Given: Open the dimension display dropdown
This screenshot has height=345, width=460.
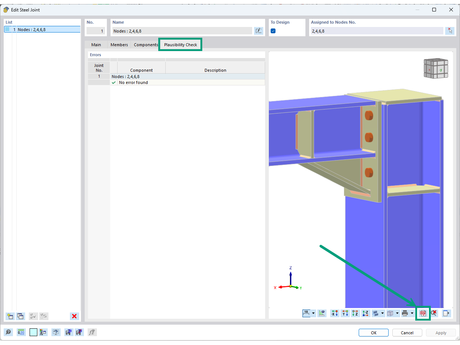Looking at the screenshot, I should pos(313,313).
